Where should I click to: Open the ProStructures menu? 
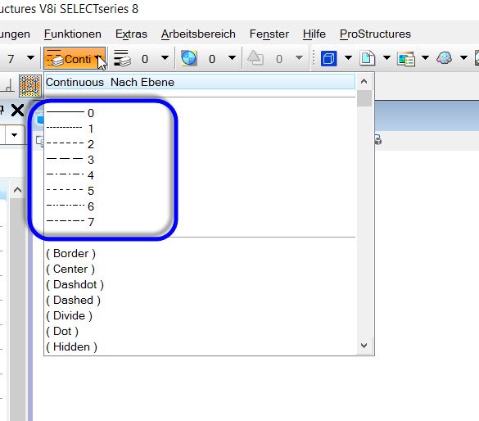pyautogui.click(x=375, y=34)
